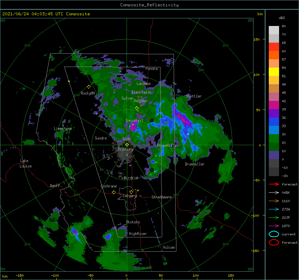This screenshot has height=280, width=299.
Task: Click the Sylvan label
Action: 127,98
